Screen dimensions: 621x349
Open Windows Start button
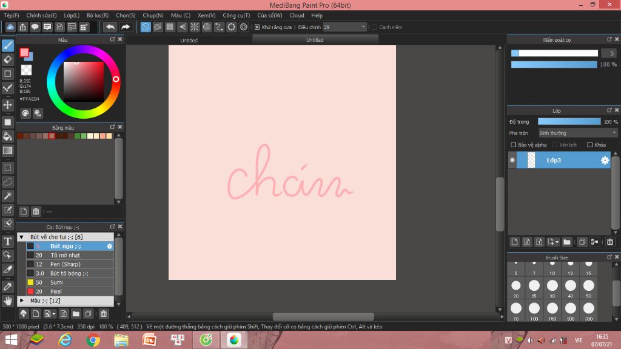[x=11, y=340]
